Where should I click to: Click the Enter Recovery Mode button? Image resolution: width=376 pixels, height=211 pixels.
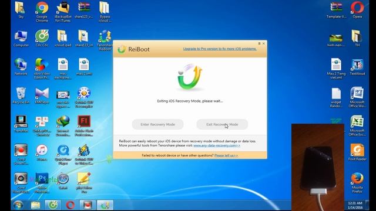157,124
